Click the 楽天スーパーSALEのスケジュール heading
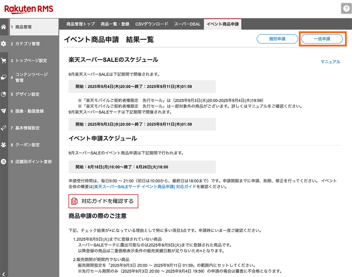This screenshot has width=352, height=277. [113, 60]
